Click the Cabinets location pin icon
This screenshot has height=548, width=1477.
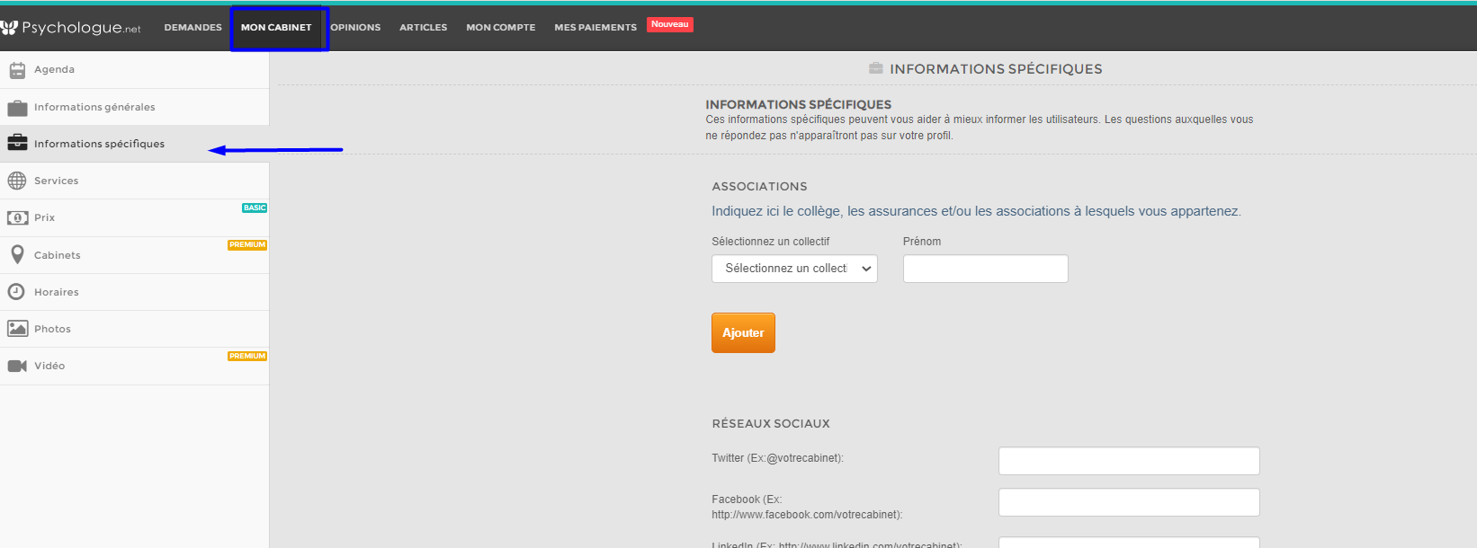pyautogui.click(x=17, y=255)
